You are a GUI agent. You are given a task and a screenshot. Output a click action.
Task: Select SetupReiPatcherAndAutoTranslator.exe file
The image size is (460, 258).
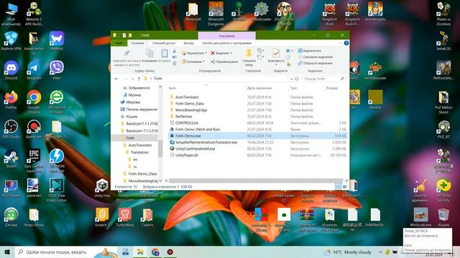tap(206, 142)
